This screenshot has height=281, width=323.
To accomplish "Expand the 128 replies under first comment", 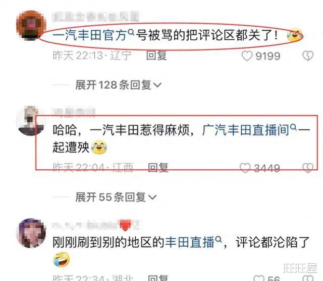I will coord(118,85).
